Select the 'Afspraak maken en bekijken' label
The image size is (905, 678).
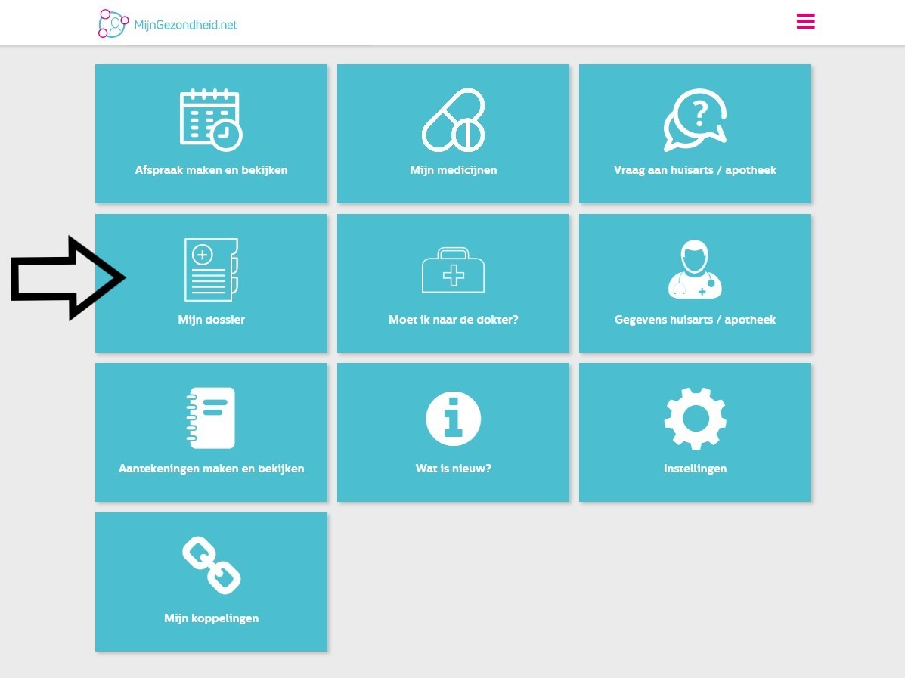point(211,169)
